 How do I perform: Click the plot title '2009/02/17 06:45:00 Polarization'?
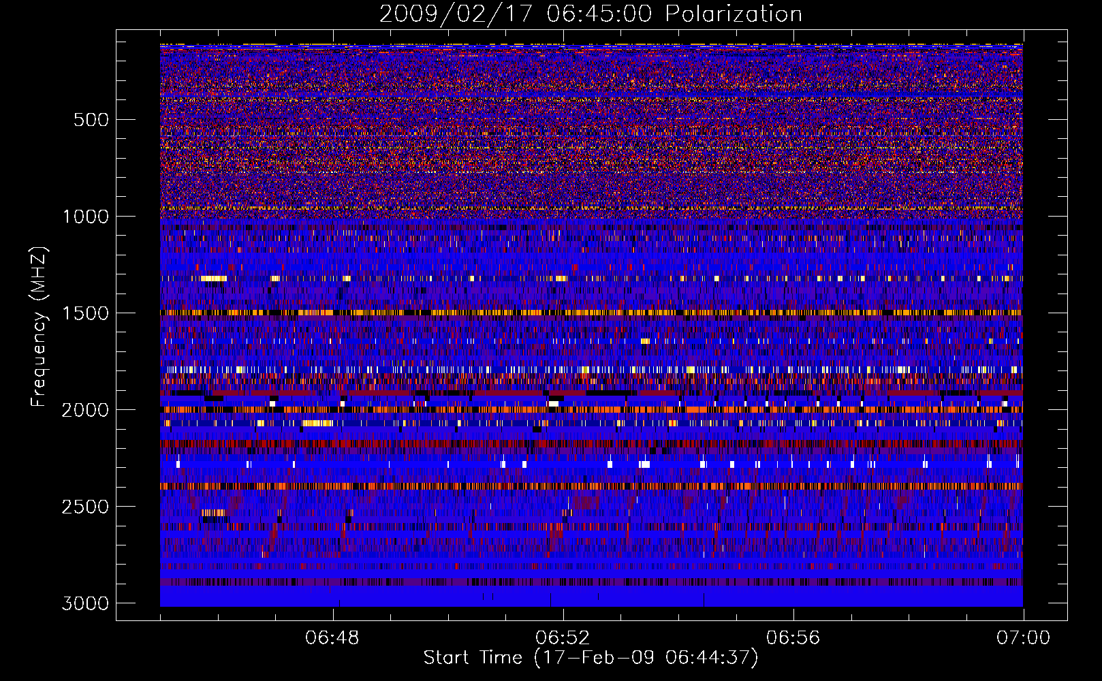(x=591, y=14)
